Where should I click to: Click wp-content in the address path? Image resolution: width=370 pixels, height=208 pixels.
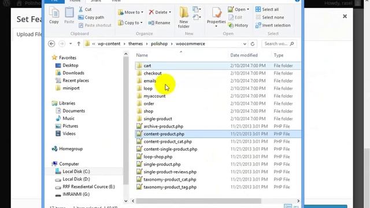click(109, 44)
